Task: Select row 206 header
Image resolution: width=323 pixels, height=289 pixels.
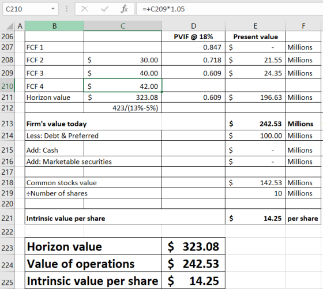Action: point(7,36)
